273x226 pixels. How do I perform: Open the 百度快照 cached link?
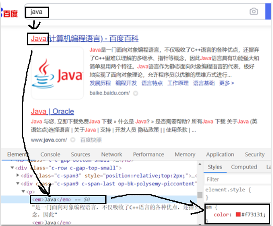pos(91,140)
